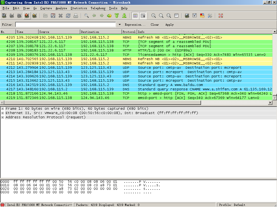Open the Capture menu
This screenshot has height=207, width=277.
[x=46, y=8]
